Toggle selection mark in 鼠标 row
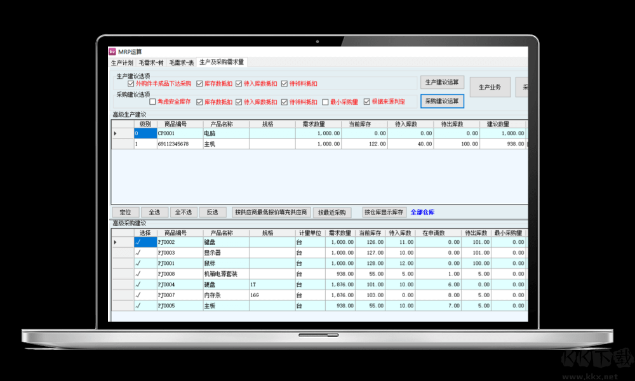This screenshot has height=381, width=635. (x=145, y=263)
